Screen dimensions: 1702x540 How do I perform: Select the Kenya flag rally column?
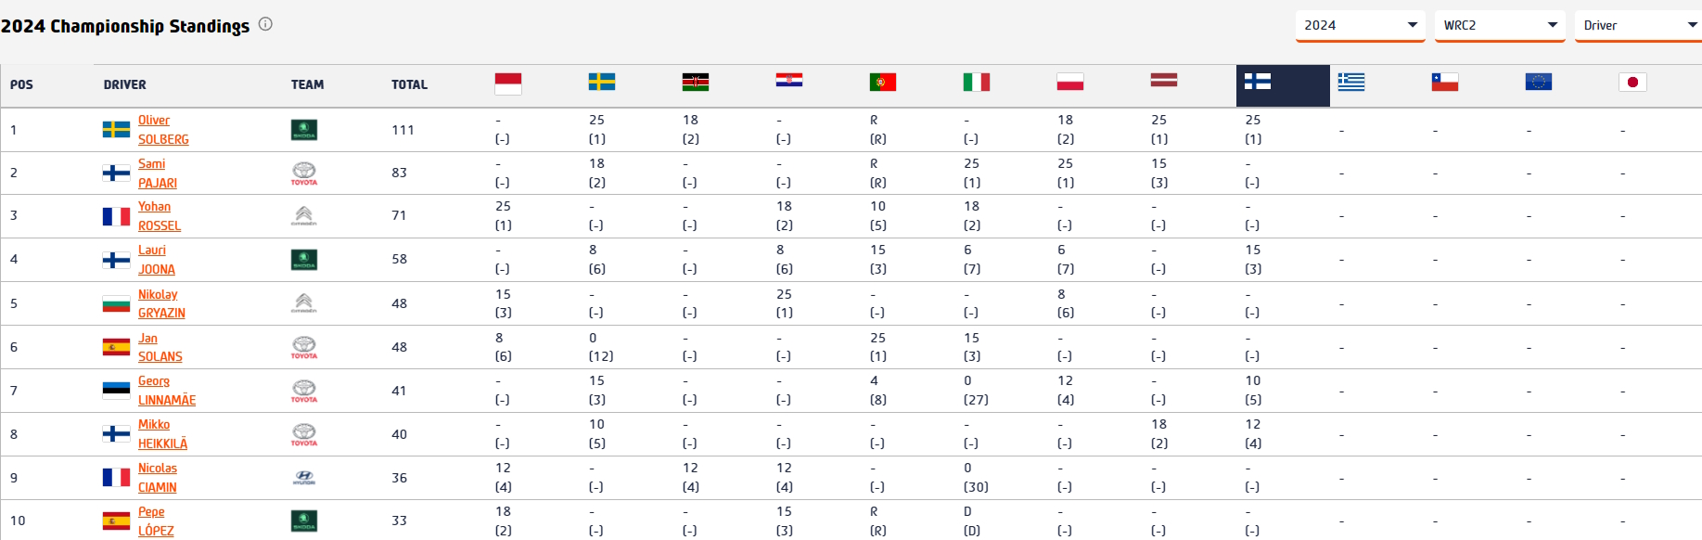click(695, 83)
